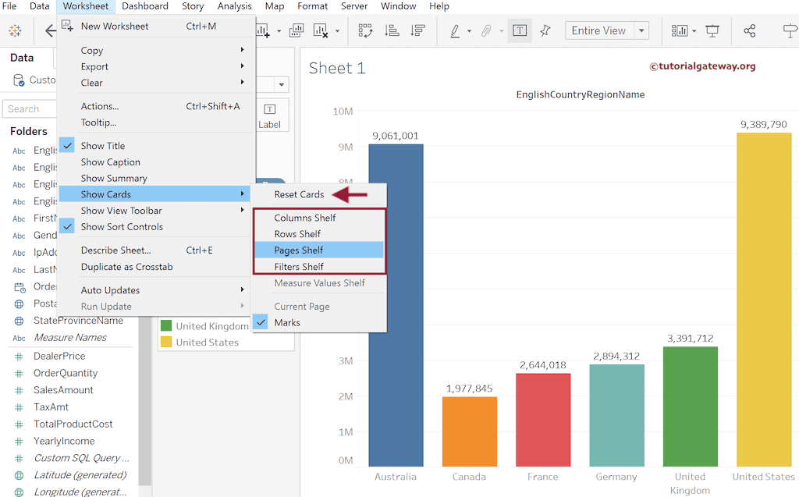
Task: Open the Entire View fit dropdown
Action: [x=641, y=31]
